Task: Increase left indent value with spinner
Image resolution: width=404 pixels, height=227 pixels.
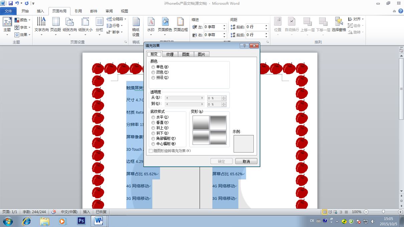Action: coord(224,25)
